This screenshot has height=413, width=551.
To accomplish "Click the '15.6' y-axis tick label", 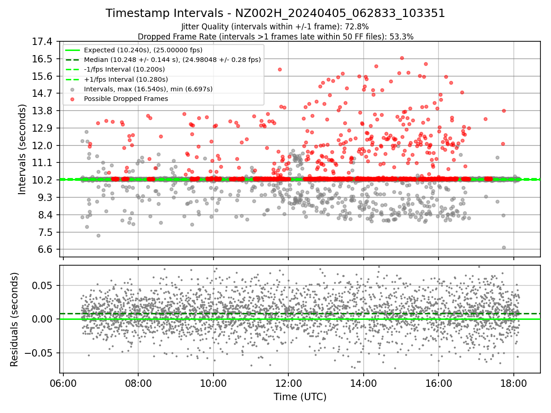I will tap(41, 76).
